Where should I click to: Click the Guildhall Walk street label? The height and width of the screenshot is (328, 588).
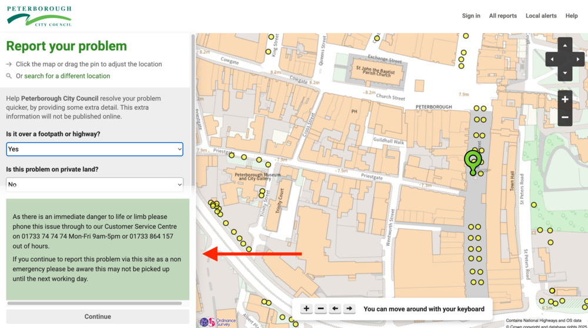pyautogui.click(x=389, y=141)
